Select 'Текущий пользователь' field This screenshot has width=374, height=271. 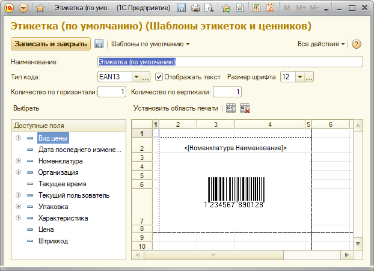(74, 195)
